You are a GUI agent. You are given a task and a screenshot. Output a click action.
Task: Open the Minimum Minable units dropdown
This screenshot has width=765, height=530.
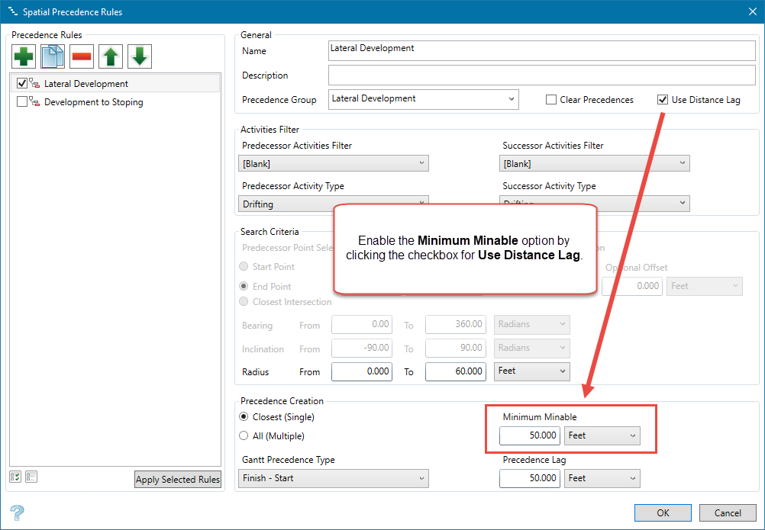tap(602, 435)
